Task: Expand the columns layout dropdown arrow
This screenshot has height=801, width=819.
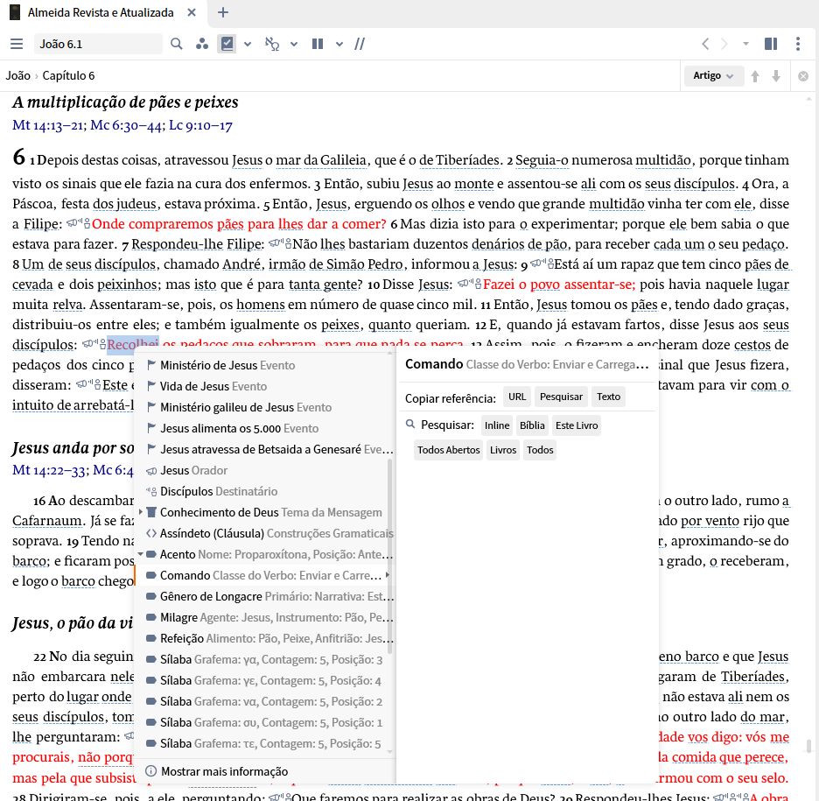Action: pos(339,45)
